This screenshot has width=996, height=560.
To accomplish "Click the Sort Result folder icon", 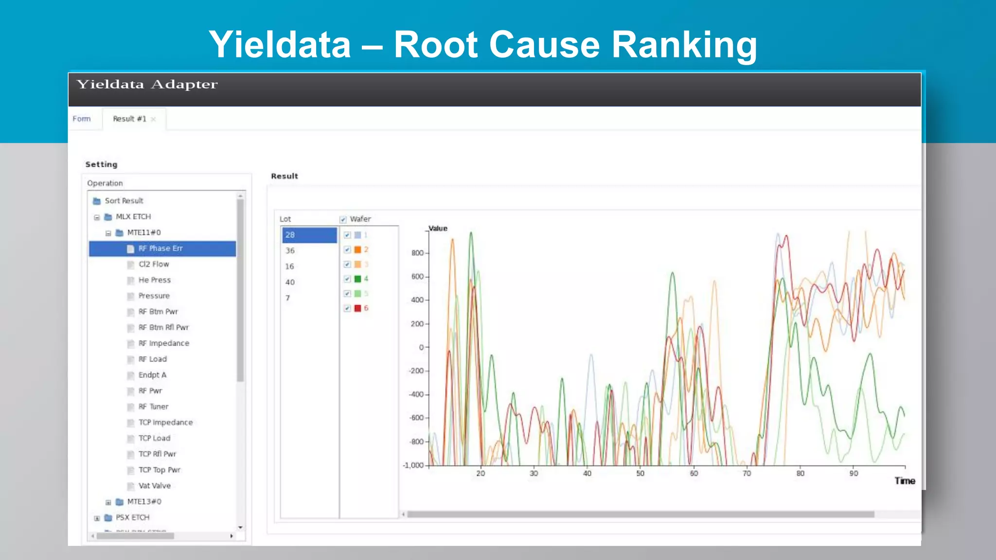I will pos(97,201).
